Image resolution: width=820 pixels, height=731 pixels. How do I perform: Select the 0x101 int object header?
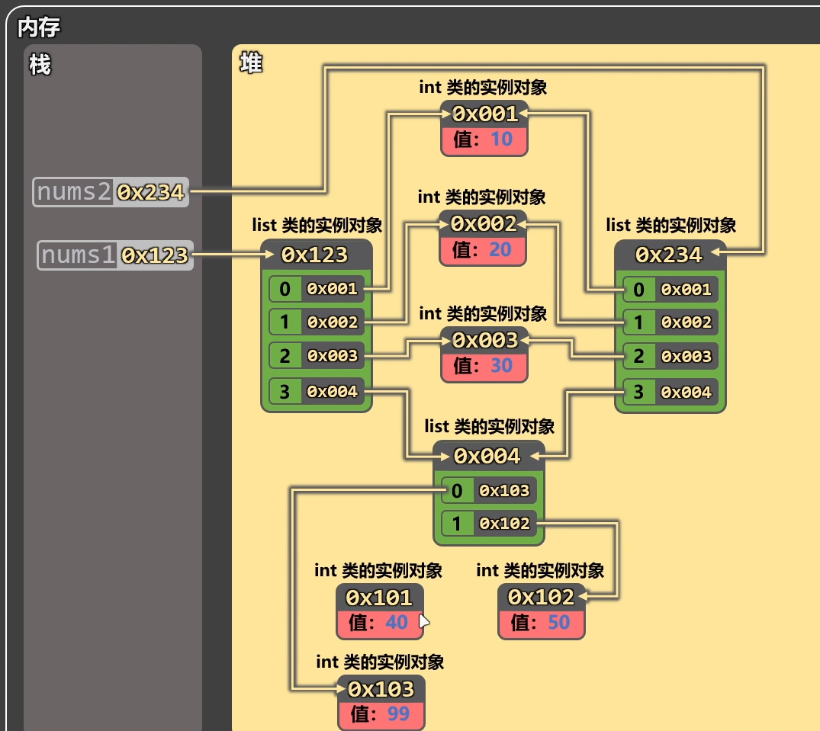pos(380,598)
